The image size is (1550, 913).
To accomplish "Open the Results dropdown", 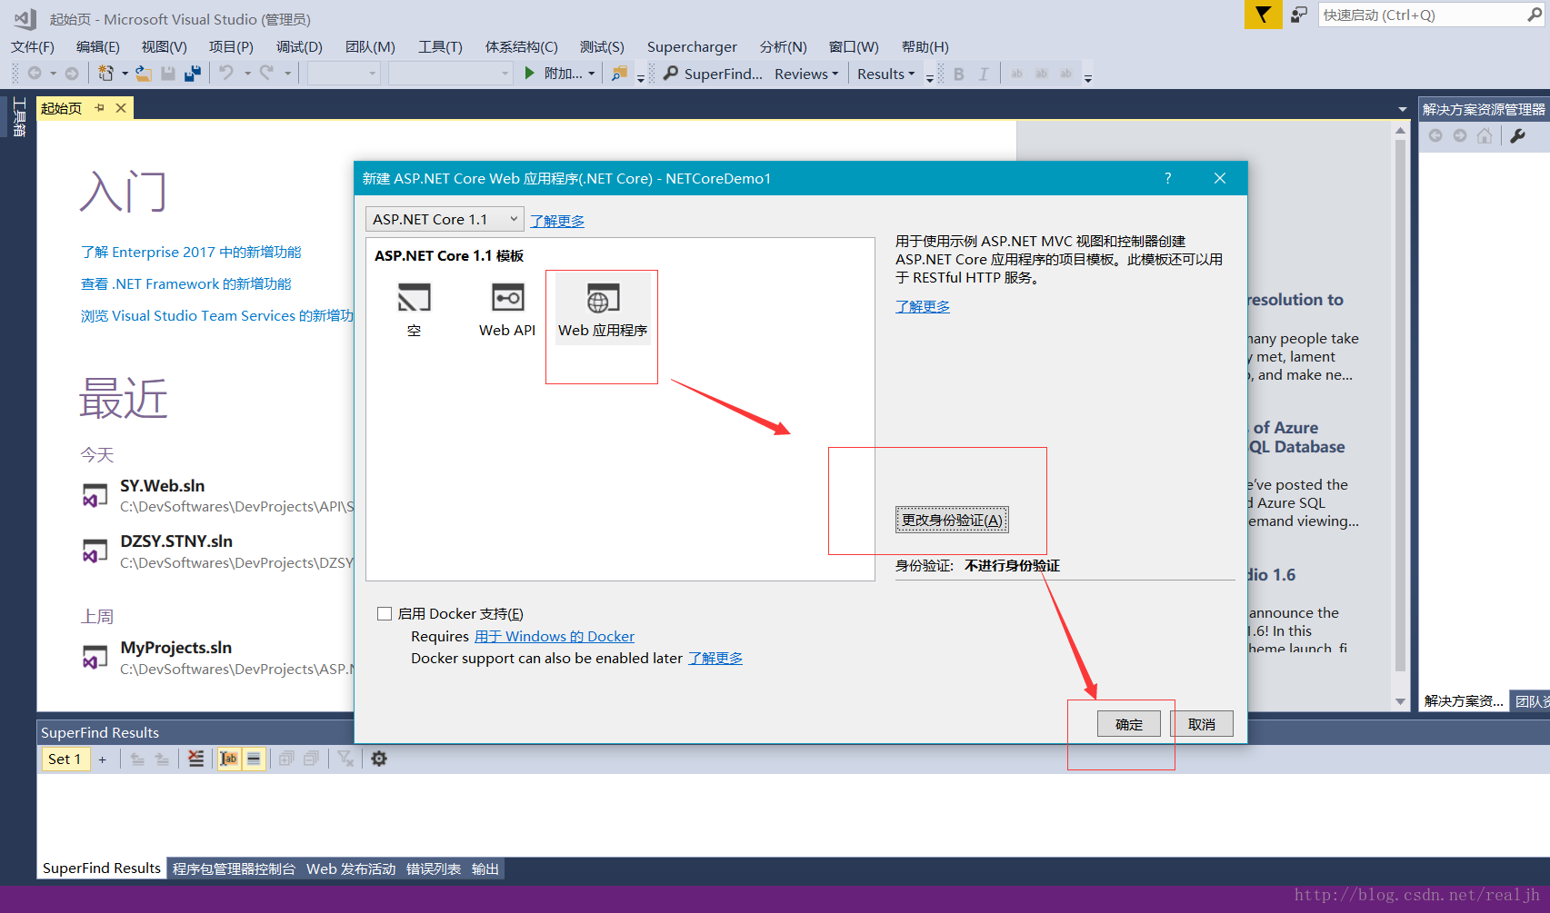I will [x=885, y=74].
